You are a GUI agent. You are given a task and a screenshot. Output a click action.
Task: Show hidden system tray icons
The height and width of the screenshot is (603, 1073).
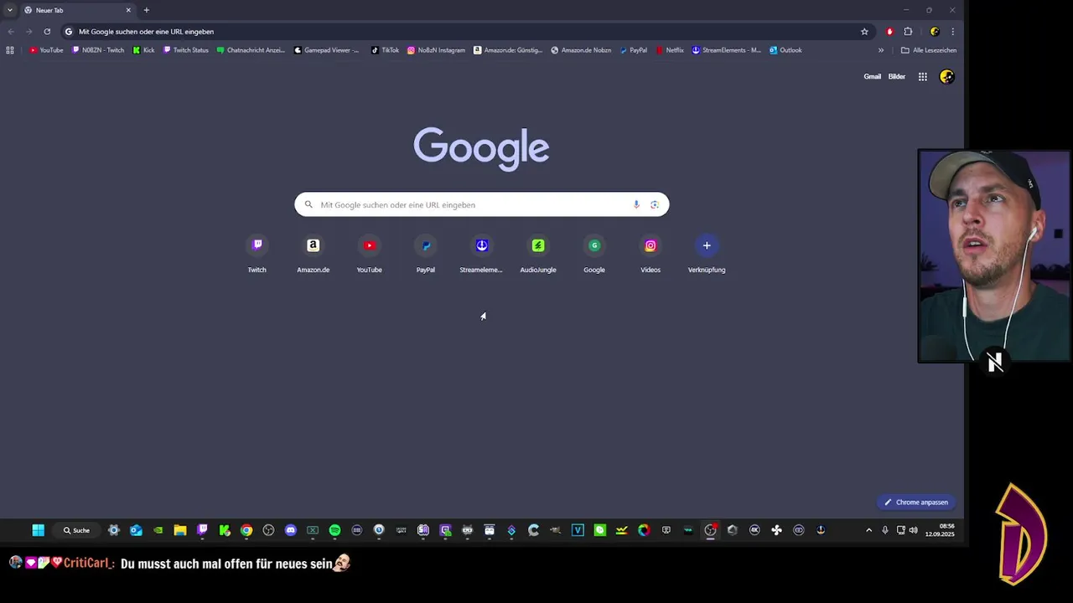(x=868, y=530)
